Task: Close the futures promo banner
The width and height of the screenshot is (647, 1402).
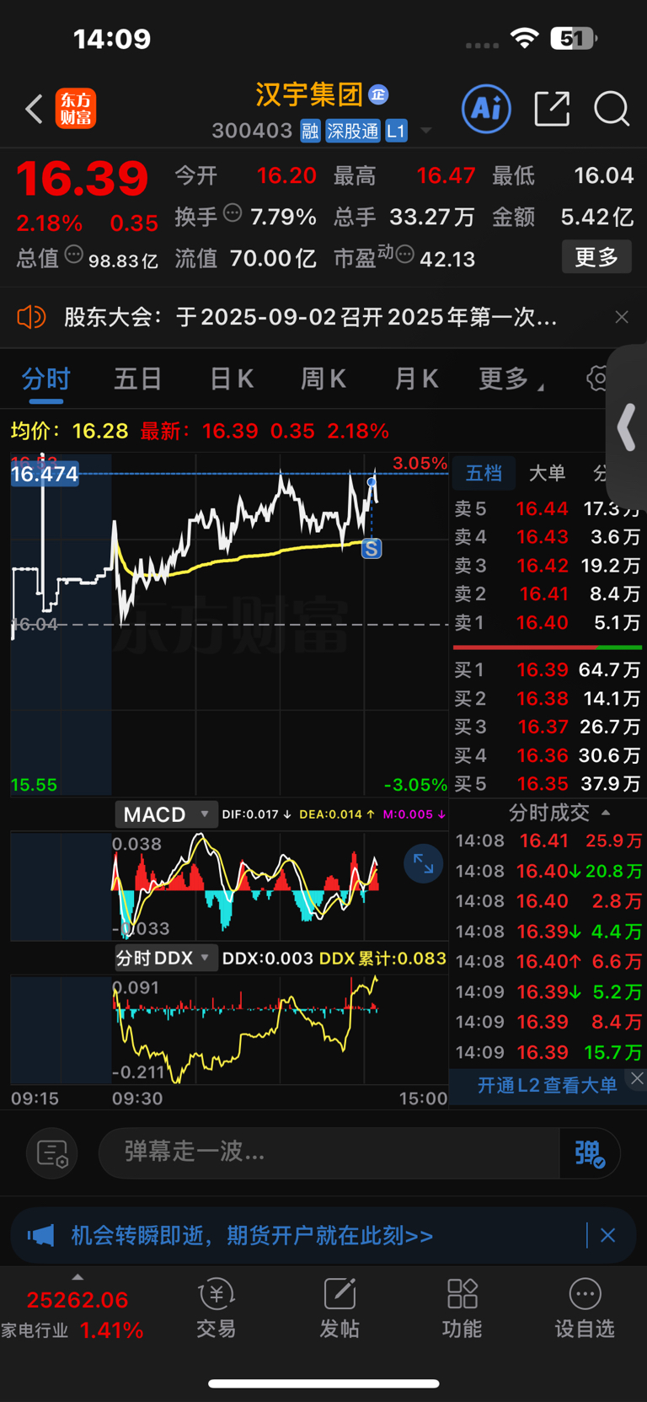Action: click(608, 1236)
